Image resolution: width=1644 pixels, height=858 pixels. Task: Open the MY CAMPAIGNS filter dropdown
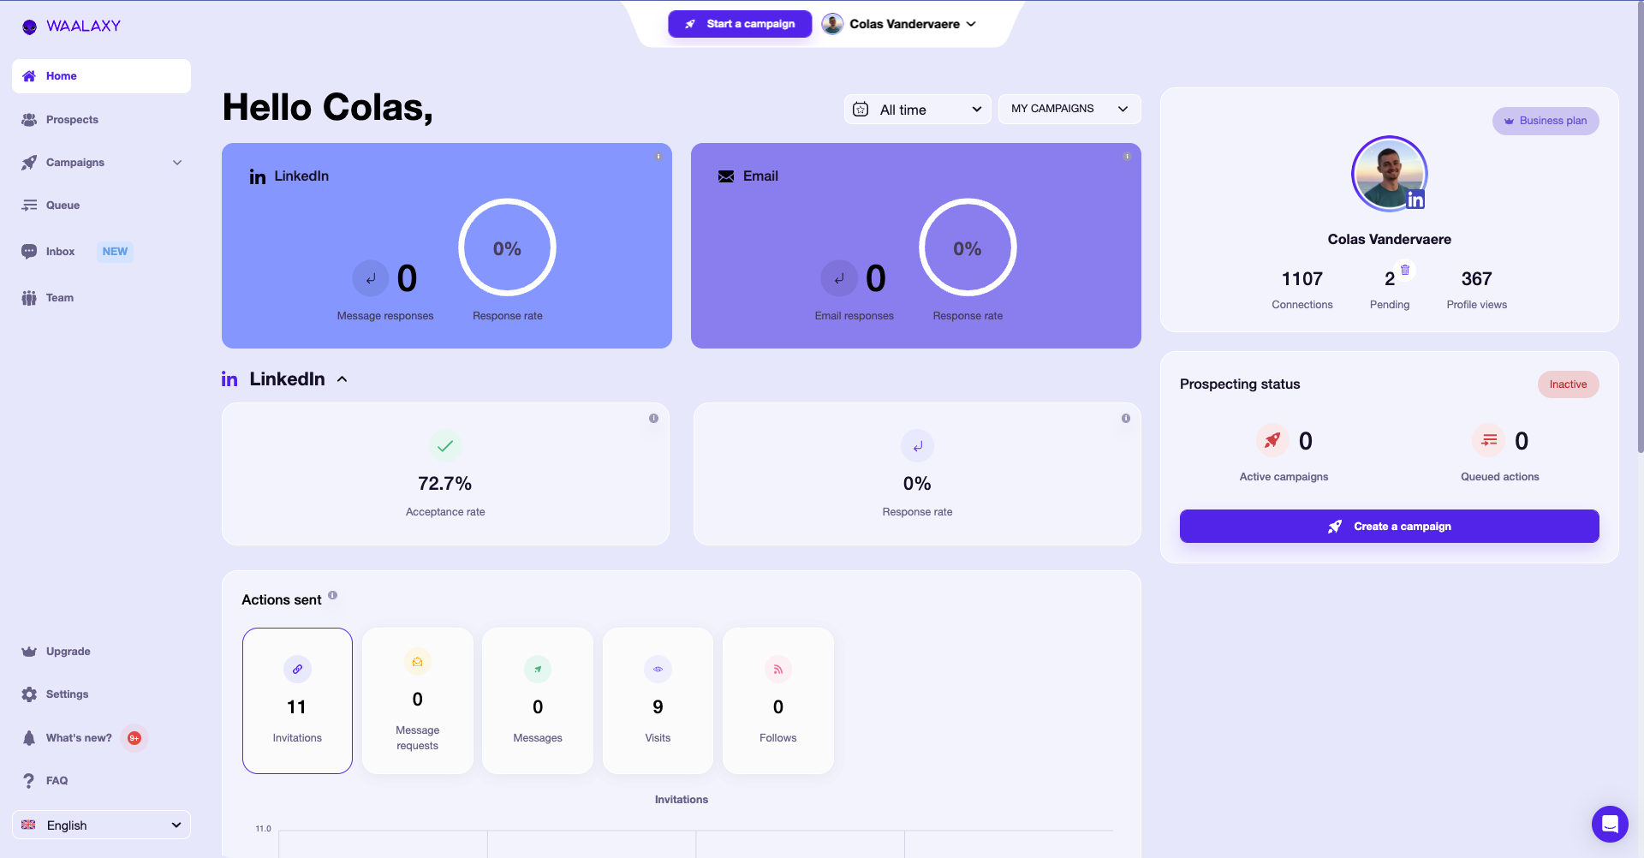point(1069,109)
